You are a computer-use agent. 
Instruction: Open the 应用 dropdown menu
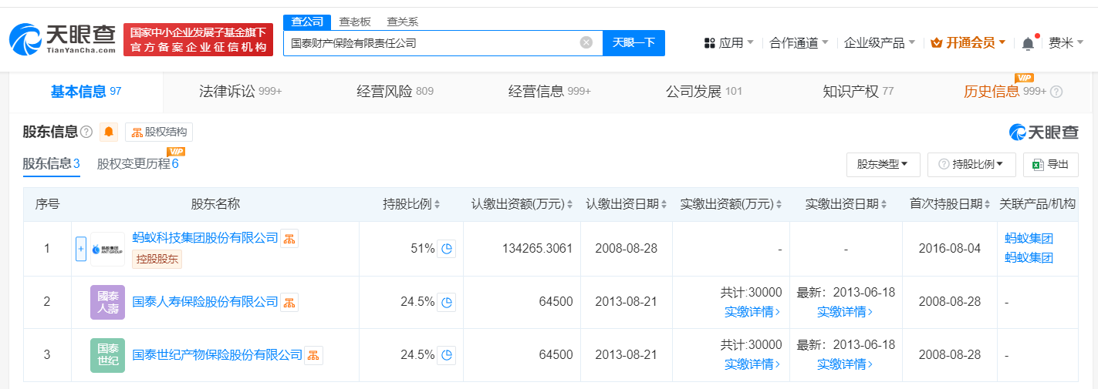coord(729,43)
